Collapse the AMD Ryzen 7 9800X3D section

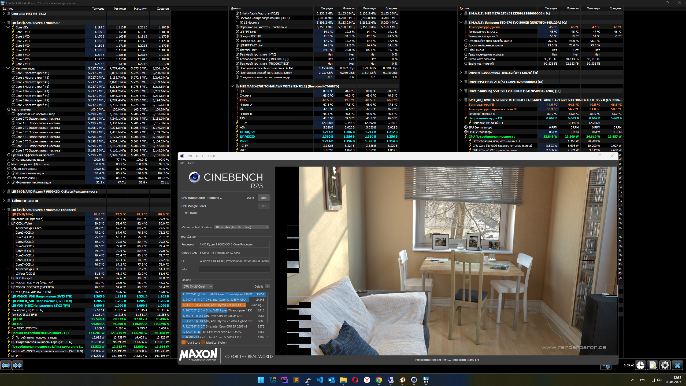click(x=4, y=23)
